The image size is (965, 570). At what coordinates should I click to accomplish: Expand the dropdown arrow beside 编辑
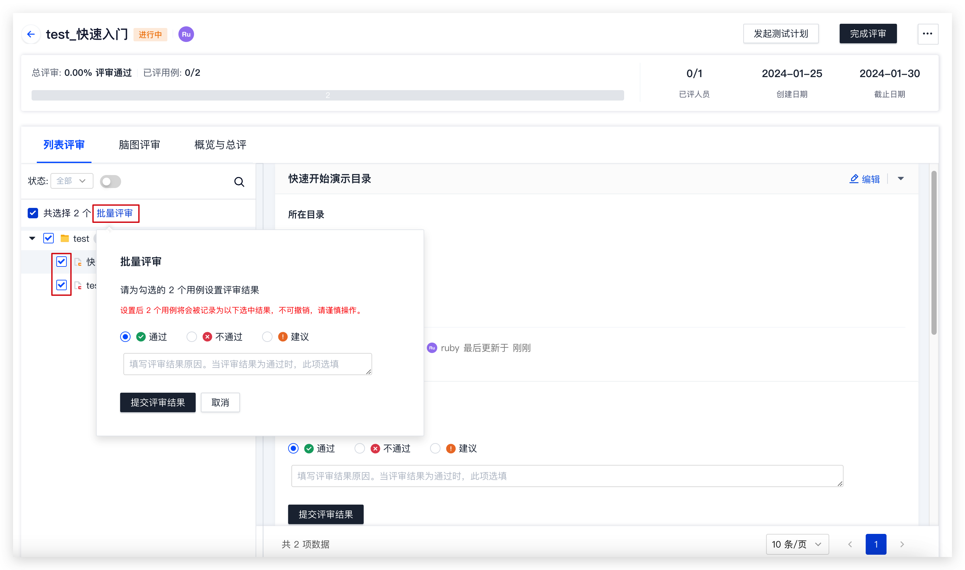coord(901,179)
